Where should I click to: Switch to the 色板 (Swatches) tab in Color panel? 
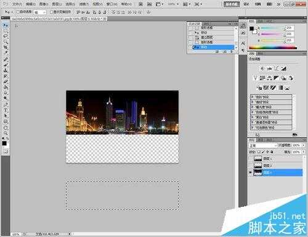[x=261, y=21]
